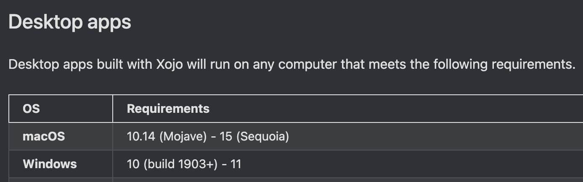Click the "11" version in Windows requirements

236,164
